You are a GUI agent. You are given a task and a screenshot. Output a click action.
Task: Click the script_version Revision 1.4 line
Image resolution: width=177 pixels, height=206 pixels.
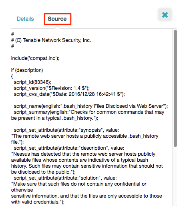52,88
